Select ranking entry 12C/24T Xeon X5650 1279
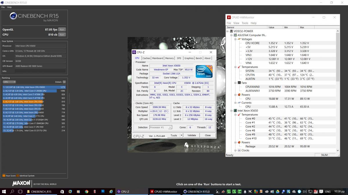Screen dimensions: 348x195 (x=34, y=87)
